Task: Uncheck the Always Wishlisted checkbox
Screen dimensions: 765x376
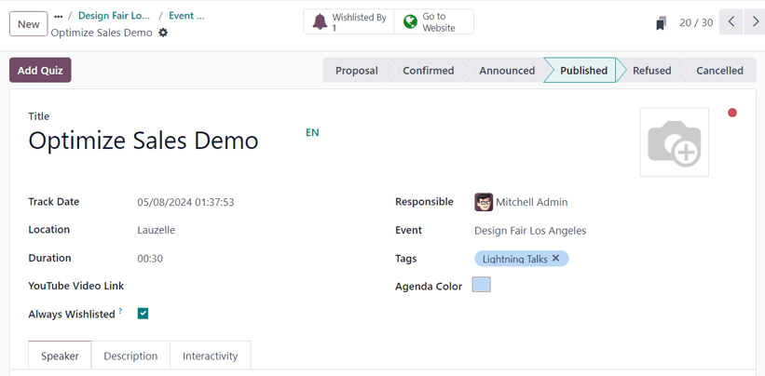Action: pyautogui.click(x=143, y=314)
